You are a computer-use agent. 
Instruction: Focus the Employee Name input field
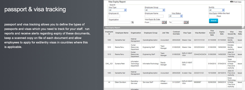click(x=154, y=16)
